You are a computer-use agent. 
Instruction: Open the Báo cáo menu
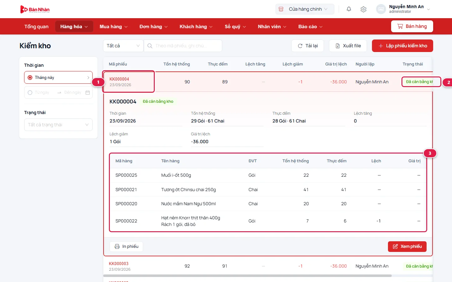click(310, 26)
